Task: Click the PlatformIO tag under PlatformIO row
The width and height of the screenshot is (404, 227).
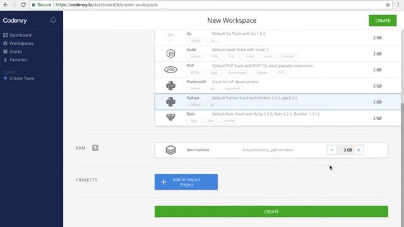Action: pos(232,88)
